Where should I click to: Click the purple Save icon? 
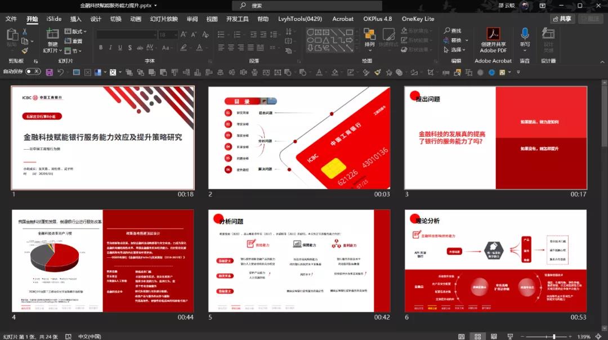(x=49, y=72)
